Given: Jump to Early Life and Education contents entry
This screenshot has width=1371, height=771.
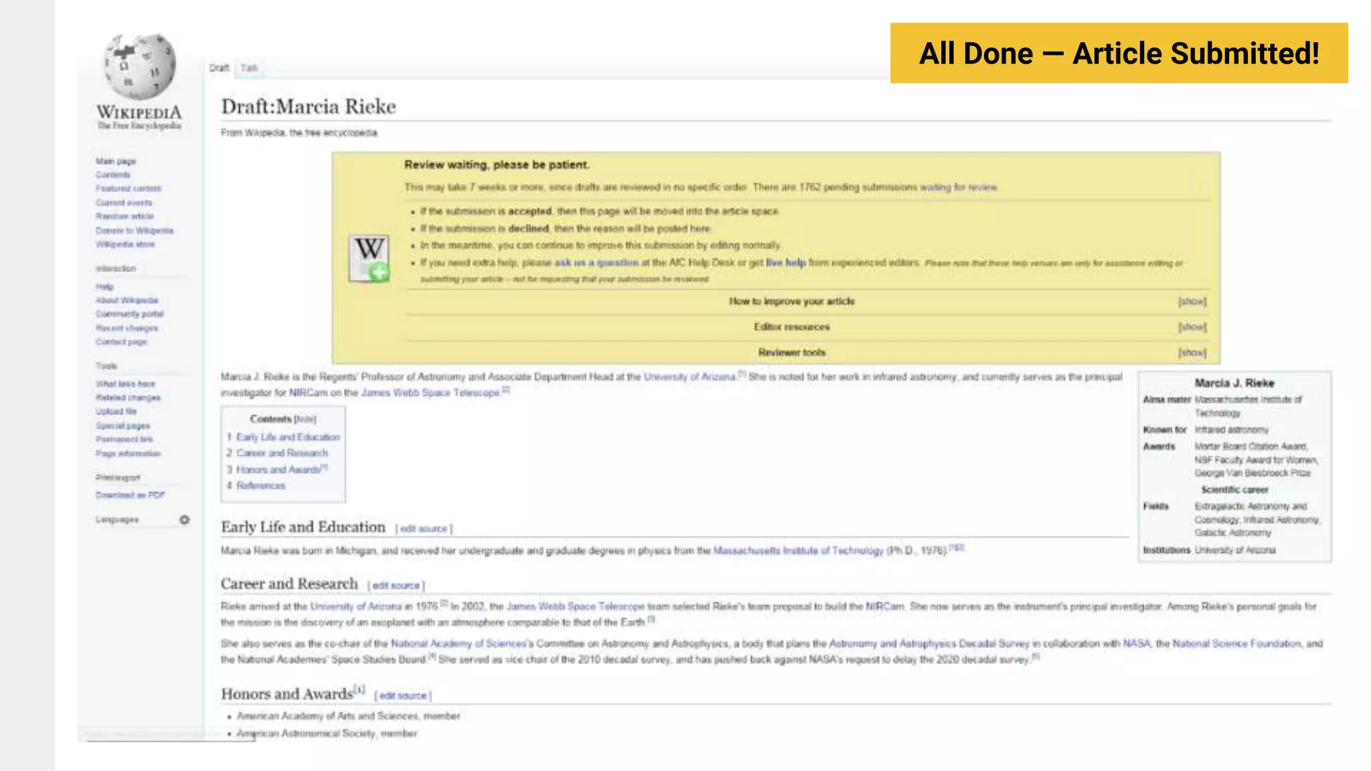Looking at the screenshot, I should tap(288, 437).
